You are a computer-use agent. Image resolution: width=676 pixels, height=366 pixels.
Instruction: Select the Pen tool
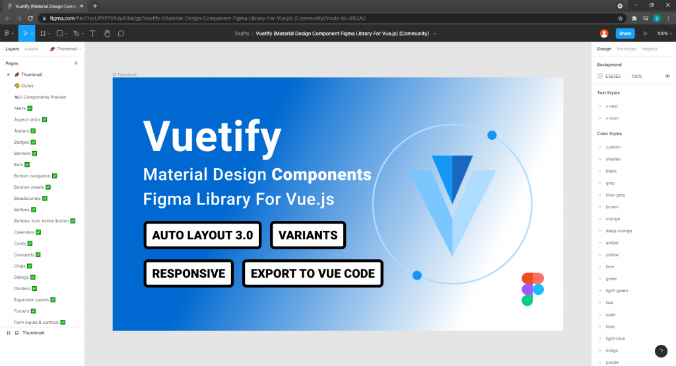point(76,33)
